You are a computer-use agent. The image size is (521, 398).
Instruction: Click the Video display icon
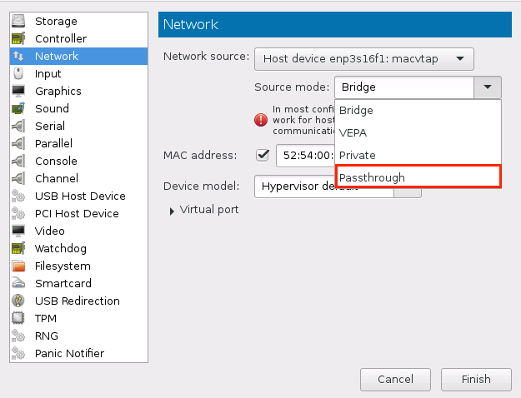click(x=18, y=231)
